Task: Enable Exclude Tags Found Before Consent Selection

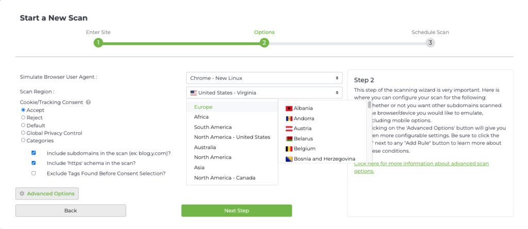Action: [34, 173]
